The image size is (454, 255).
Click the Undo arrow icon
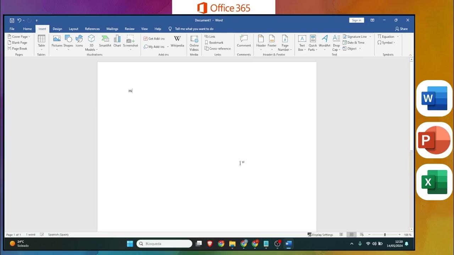click(x=20, y=21)
